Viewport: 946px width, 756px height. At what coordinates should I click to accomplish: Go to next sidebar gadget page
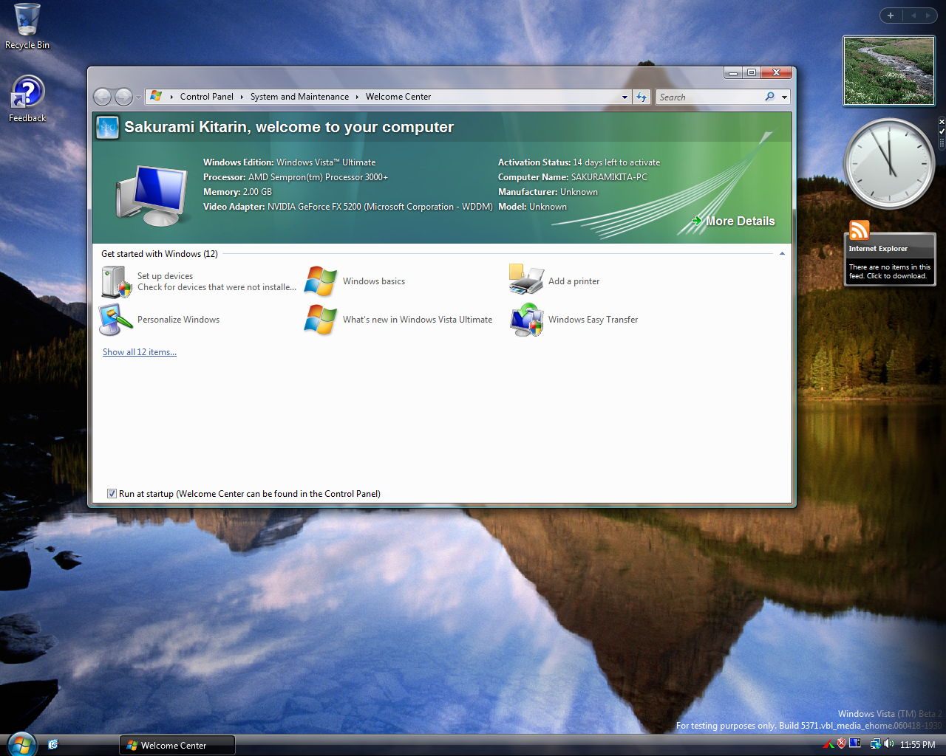928,16
